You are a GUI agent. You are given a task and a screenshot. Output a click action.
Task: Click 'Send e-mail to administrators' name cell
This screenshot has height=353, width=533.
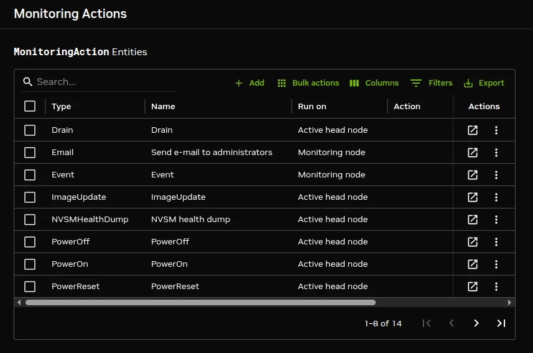(212, 153)
